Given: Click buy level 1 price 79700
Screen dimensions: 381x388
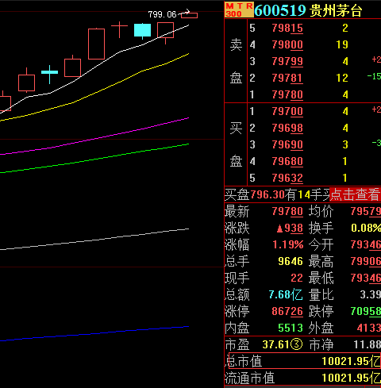Looking at the screenshot, I should click(x=287, y=111).
